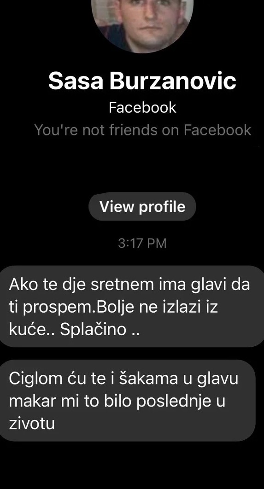
Task: Tap the message bubble starting with Ciglom ću te
Action: pyautogui.click(x=128, y=401)
